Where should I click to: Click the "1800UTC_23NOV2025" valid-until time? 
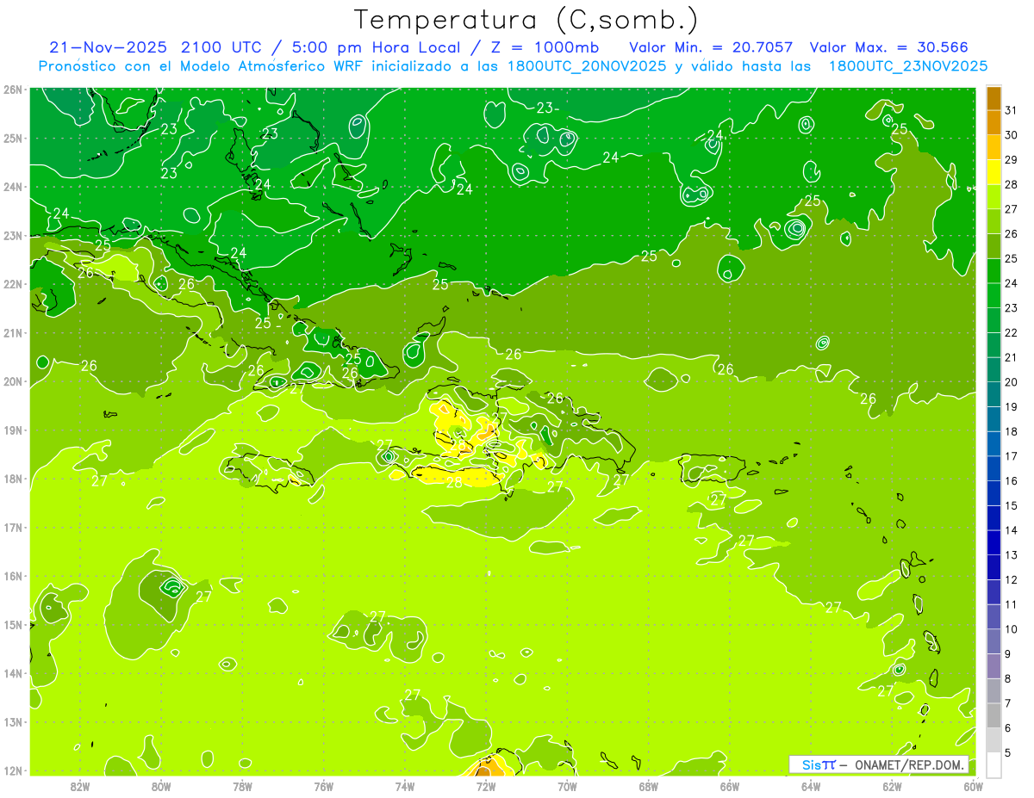(908, 66)
